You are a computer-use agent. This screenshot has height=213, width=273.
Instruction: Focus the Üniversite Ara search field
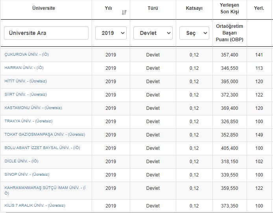(46, 33)
